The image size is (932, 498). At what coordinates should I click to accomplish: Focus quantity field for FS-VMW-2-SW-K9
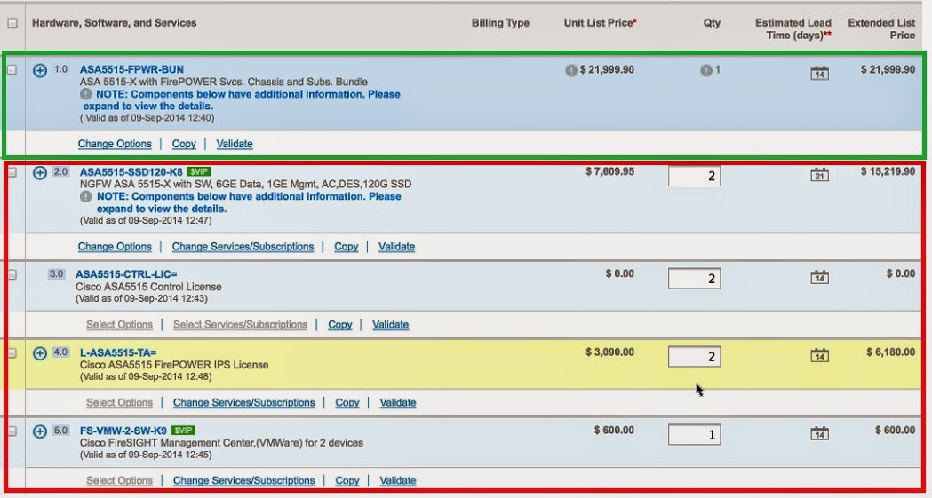(694, 434)
